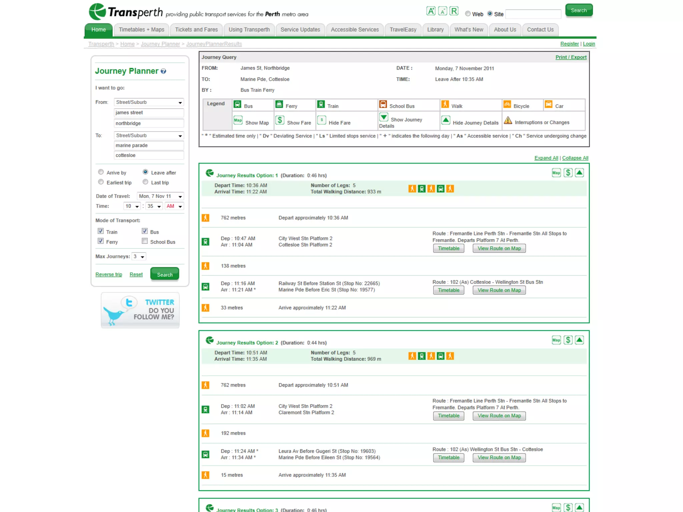Open the Date of Travel dropdown
This screenshot has height=512, width=683.
point(160,196)
